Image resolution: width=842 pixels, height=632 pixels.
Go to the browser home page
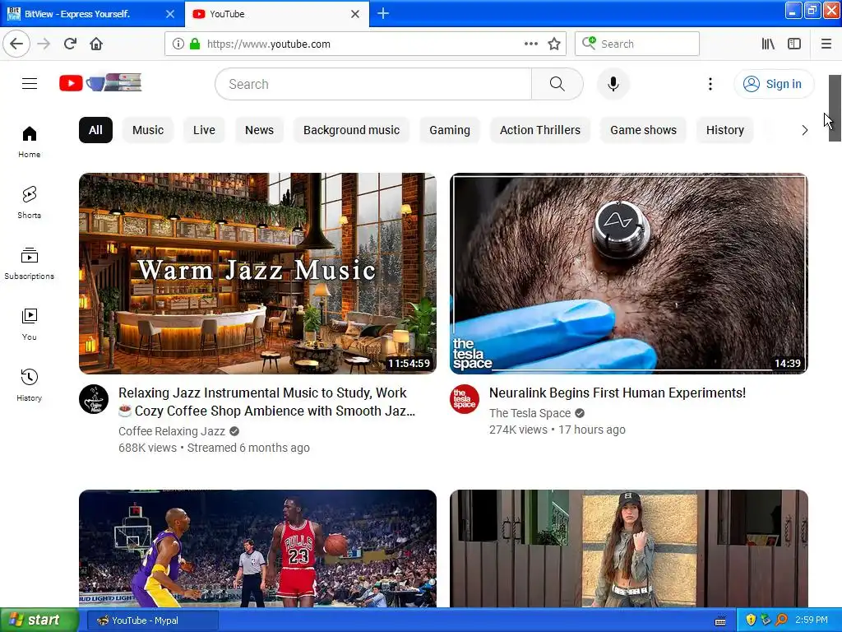pos(96,44)
